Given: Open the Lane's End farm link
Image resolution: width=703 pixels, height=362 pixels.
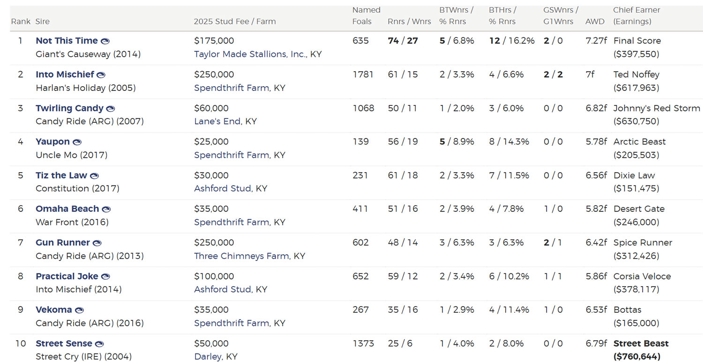Looking at the screenshot, I should coord(218,121).
